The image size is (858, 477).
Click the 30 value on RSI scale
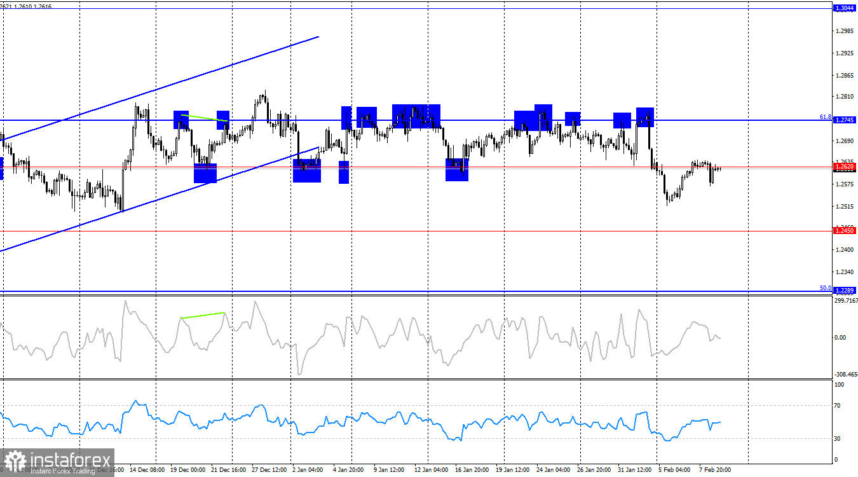838,439
